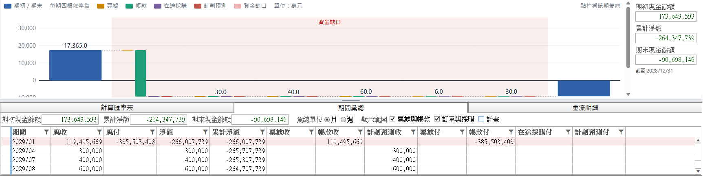Image resolution: width=703 pixels, height=176 pixels.
Task: Enable 計畫 display checkbox
Action: (481, 119)
